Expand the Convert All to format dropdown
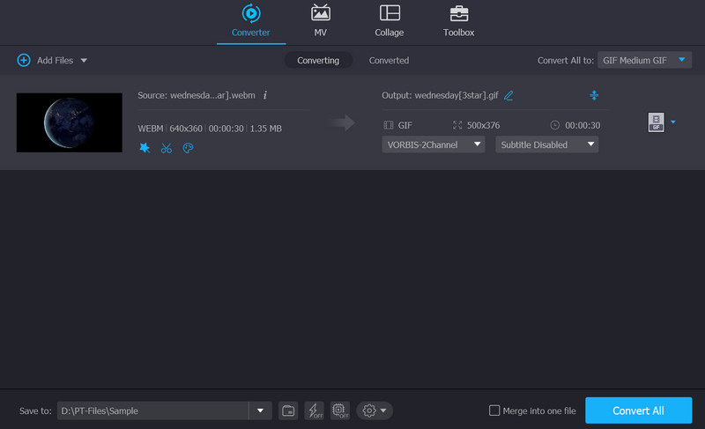This screenshot has height=429, width=705. pyautogui.click(x=645, y=60)
